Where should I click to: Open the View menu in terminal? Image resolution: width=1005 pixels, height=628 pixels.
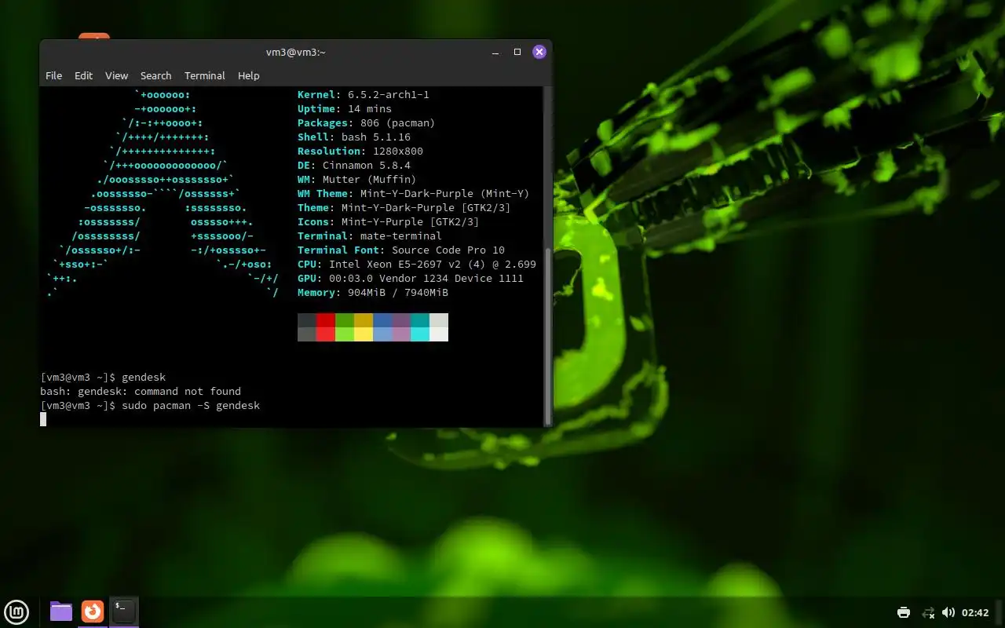click(116, 75)
